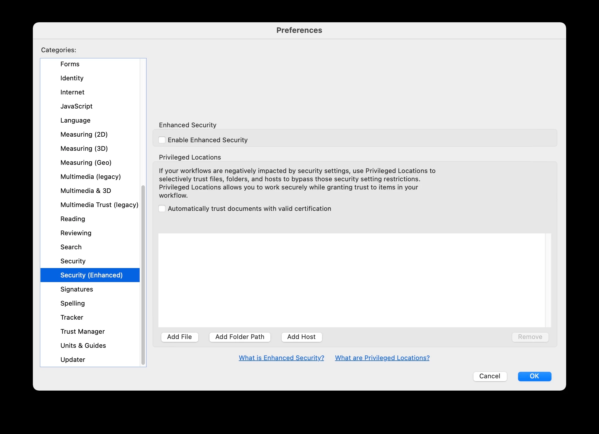
Task: Select the Forms category
Action: 70,64
